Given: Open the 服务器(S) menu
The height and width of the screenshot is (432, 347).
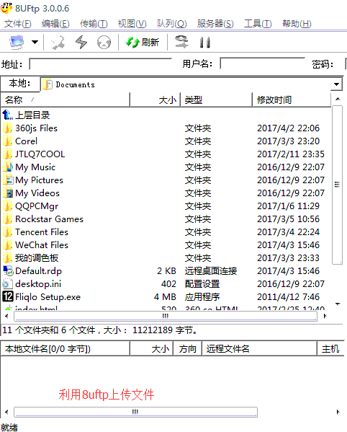Looking at the screenshot, I should coord(215,24).
